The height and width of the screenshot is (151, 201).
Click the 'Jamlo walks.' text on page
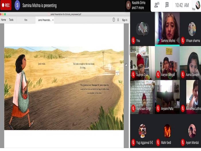42,64
